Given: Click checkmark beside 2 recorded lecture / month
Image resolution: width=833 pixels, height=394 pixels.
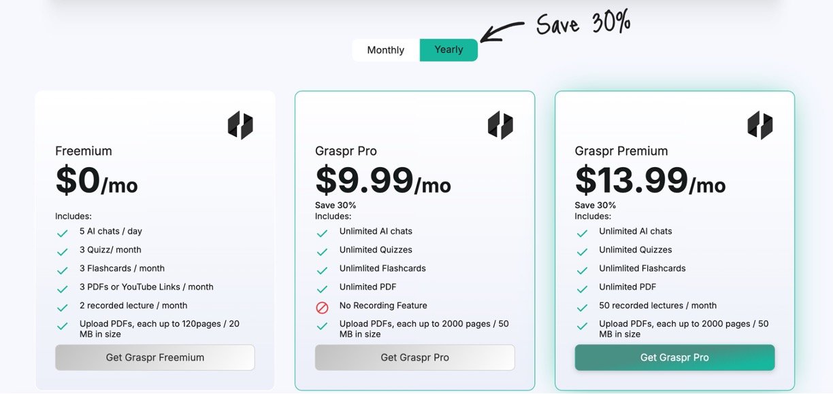Looking at the screenshot, I should [x=62, y=307].
